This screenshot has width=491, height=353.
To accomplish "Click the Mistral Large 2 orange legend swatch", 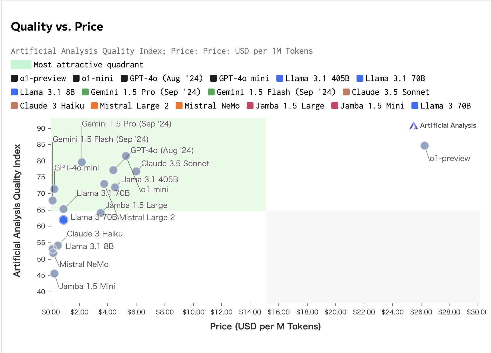I will (x=94, y=106).
